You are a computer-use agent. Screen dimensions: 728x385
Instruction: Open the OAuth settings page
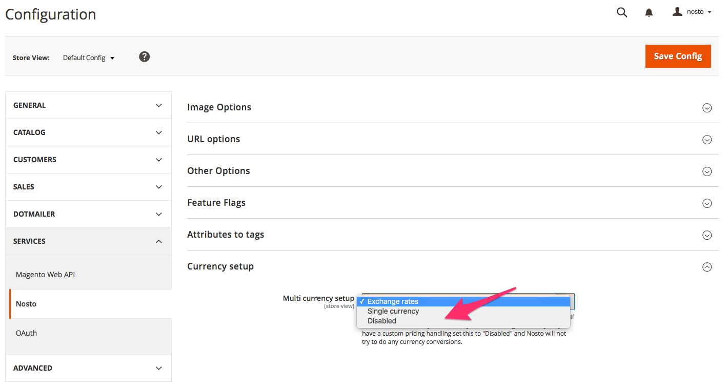(x=27, y=333)
